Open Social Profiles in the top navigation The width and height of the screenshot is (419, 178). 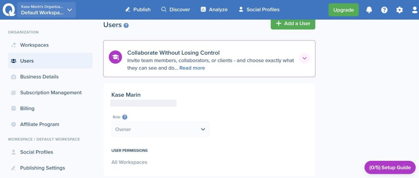coord(259,9)
